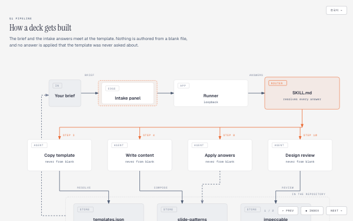
Task: Click the STEP 8 label
Action: pos(229,135)
